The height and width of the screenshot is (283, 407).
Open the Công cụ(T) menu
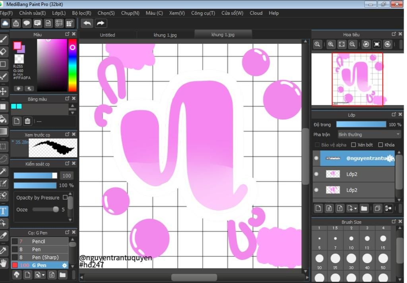203,13
